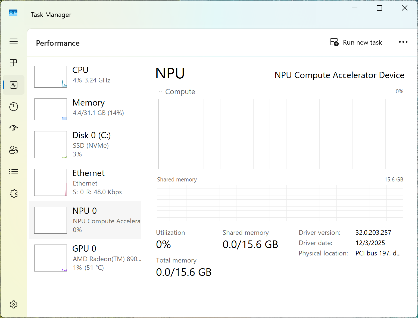418x318 pixels.
Task: Choose Disk 0 (C:) entry
Action: click(x=87, y=144)
